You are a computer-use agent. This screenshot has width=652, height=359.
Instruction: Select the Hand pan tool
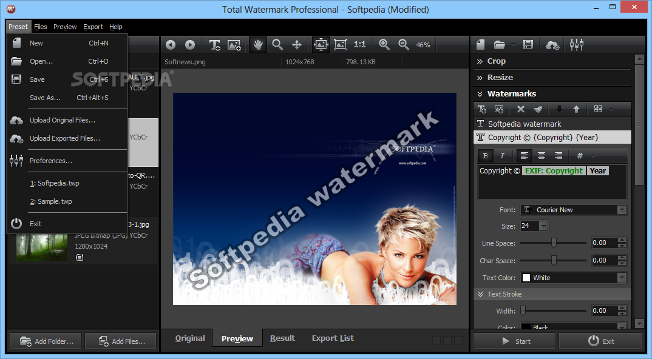tap(258, 44)
